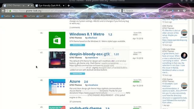194x109 pixels.
Task: Click the '1 day ago' sidebar timestamp
Action: [166, 105]
